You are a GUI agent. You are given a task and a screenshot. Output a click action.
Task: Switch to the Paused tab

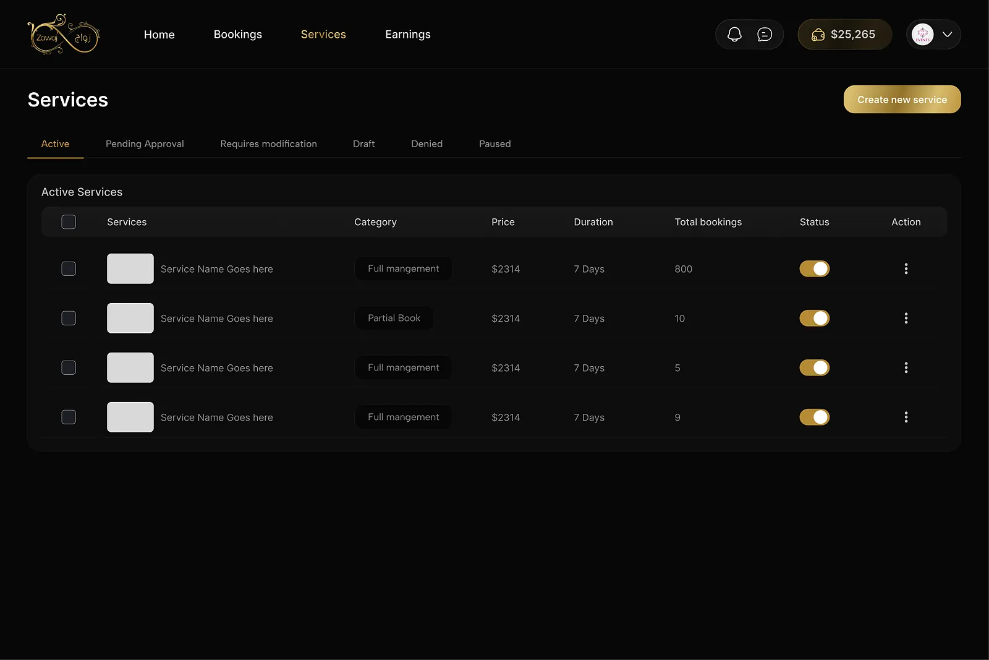coord(494,144)
